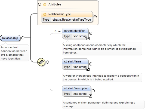Viewport: 151px width, 110px height.
Task: Select the stratml:Name element box
Action: 75,64
